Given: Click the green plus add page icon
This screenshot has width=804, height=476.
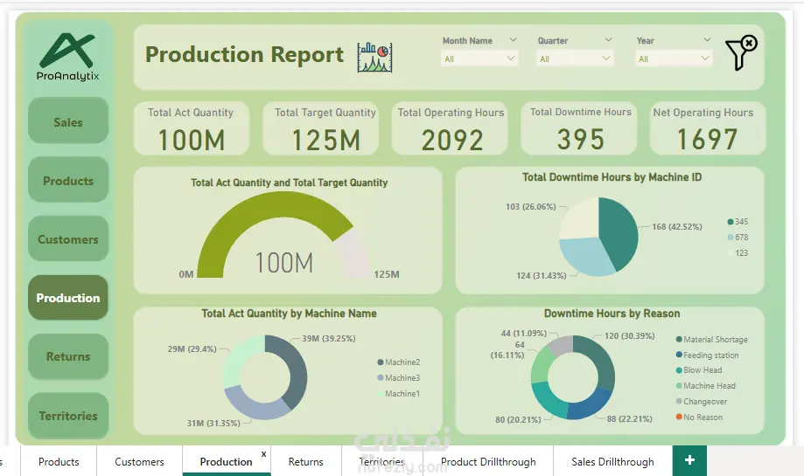Looking at the screenshot, I should 689,460.
